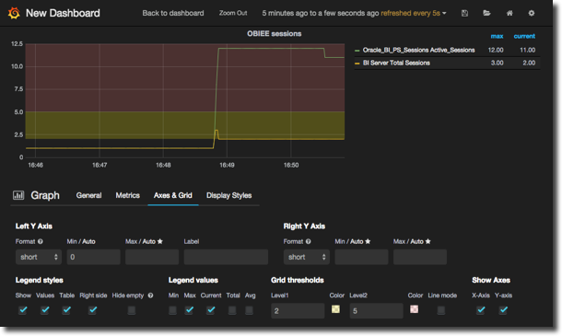Enable the Min legend value checkbox
Image resolution: width=562 pixels, height=336 pixels.
pyautogui.click(x=173, y=310)
